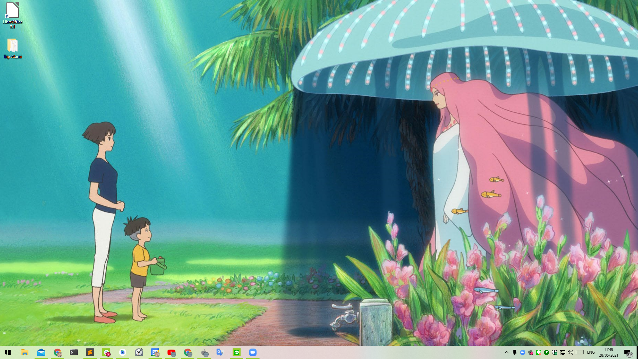Open the Mail app in taskbar
This screenshot has height=359, width=638.
pos(41,352)
